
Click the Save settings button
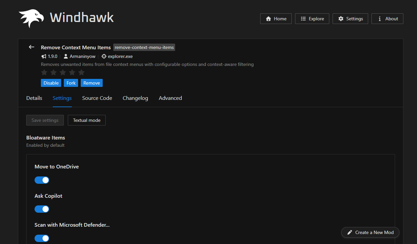tap(45, 120)
